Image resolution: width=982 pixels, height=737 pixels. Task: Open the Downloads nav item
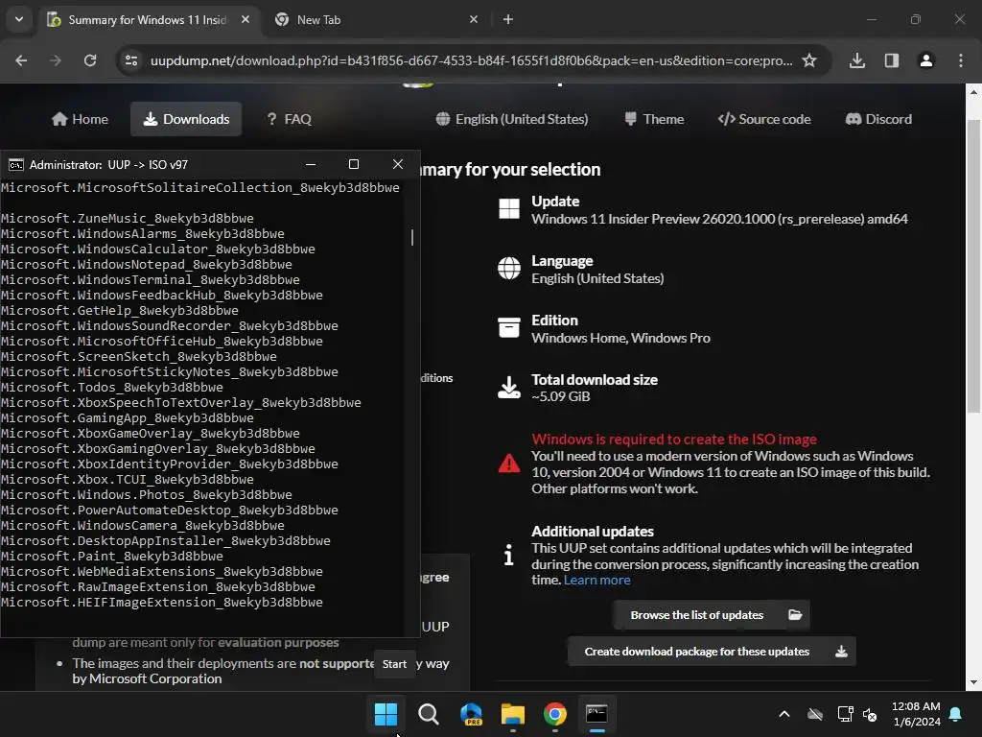pos(186,119)
